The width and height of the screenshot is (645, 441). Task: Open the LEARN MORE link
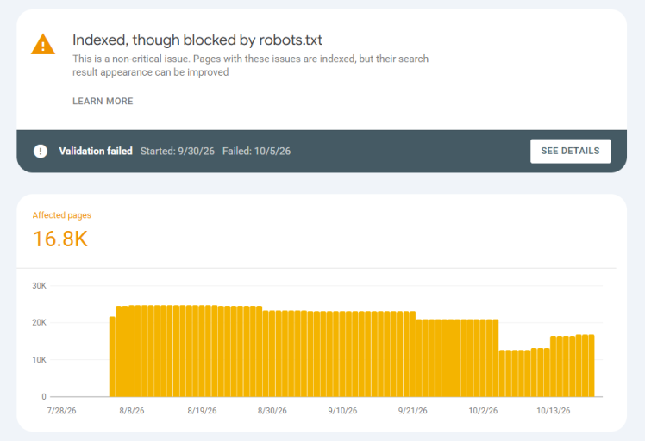point(103,101)
